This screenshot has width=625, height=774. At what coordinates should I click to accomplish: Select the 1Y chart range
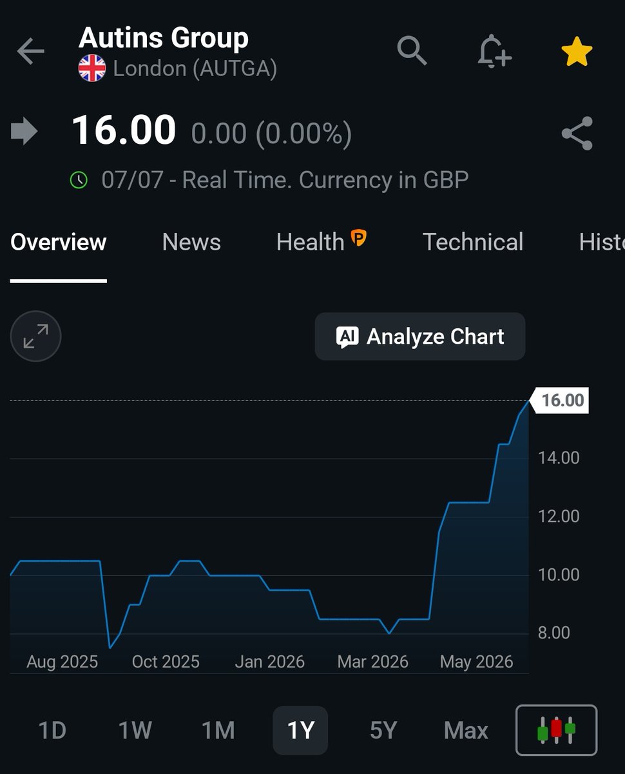[300, 731]
